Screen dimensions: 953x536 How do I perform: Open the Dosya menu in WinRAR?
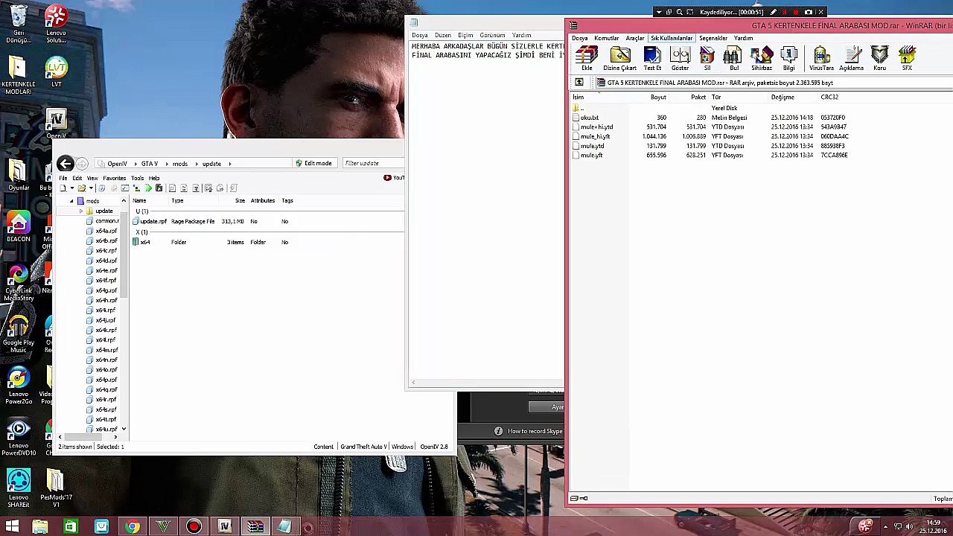click(579, 38)
